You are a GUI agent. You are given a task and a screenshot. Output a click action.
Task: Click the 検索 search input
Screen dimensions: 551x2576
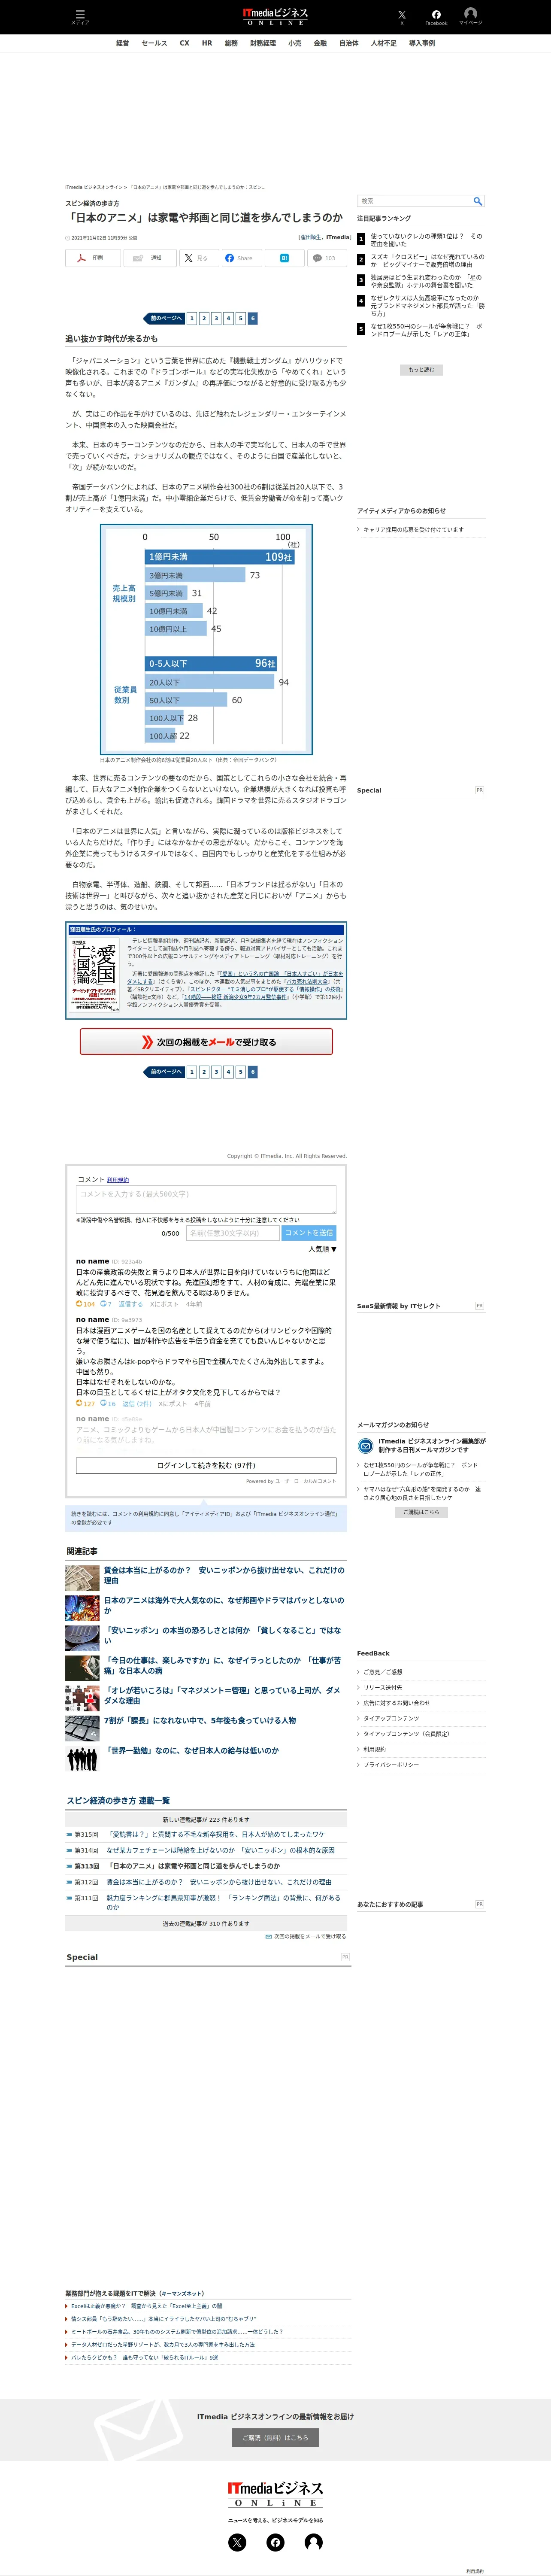[x=414, y=201]
